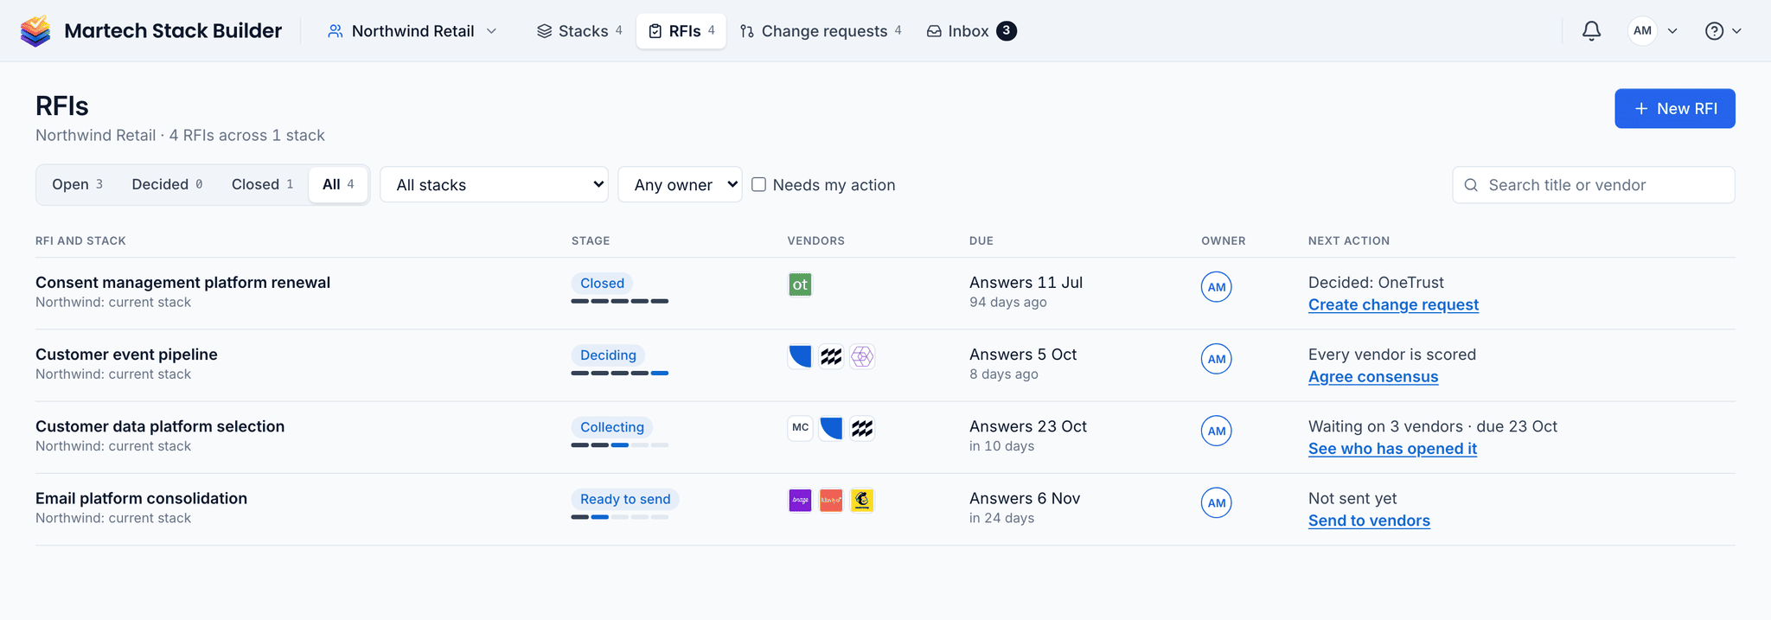The width and height of the screenshot is (1771, 620).
Task: Click the Collecting stage badge
Action: 612,426
